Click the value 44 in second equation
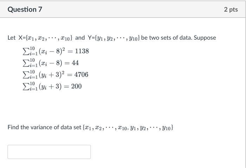 75,63
